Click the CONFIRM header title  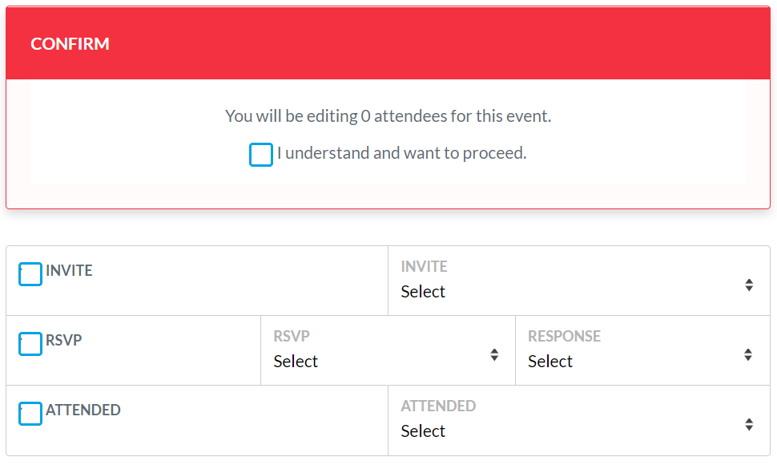(x=70, y=43)
